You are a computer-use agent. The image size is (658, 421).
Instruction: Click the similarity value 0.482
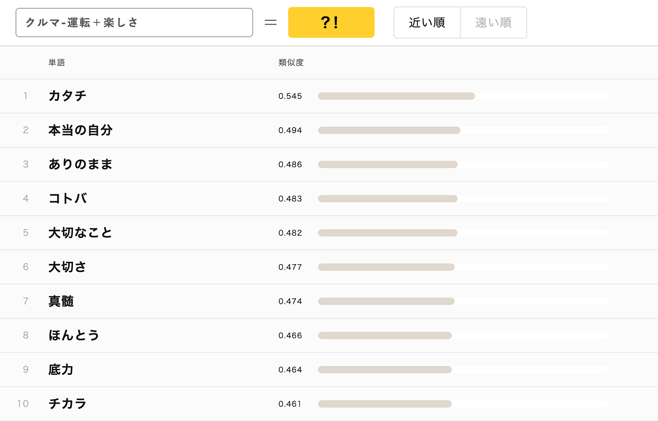[290, 233]
